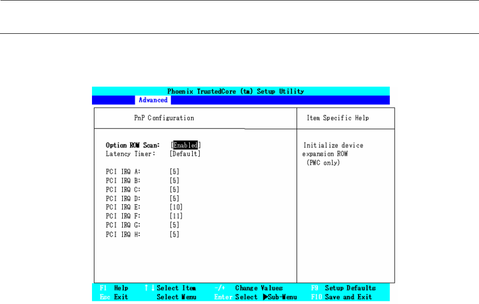
Task: Click the Latency Timer label
Action: tap(131, 154)
